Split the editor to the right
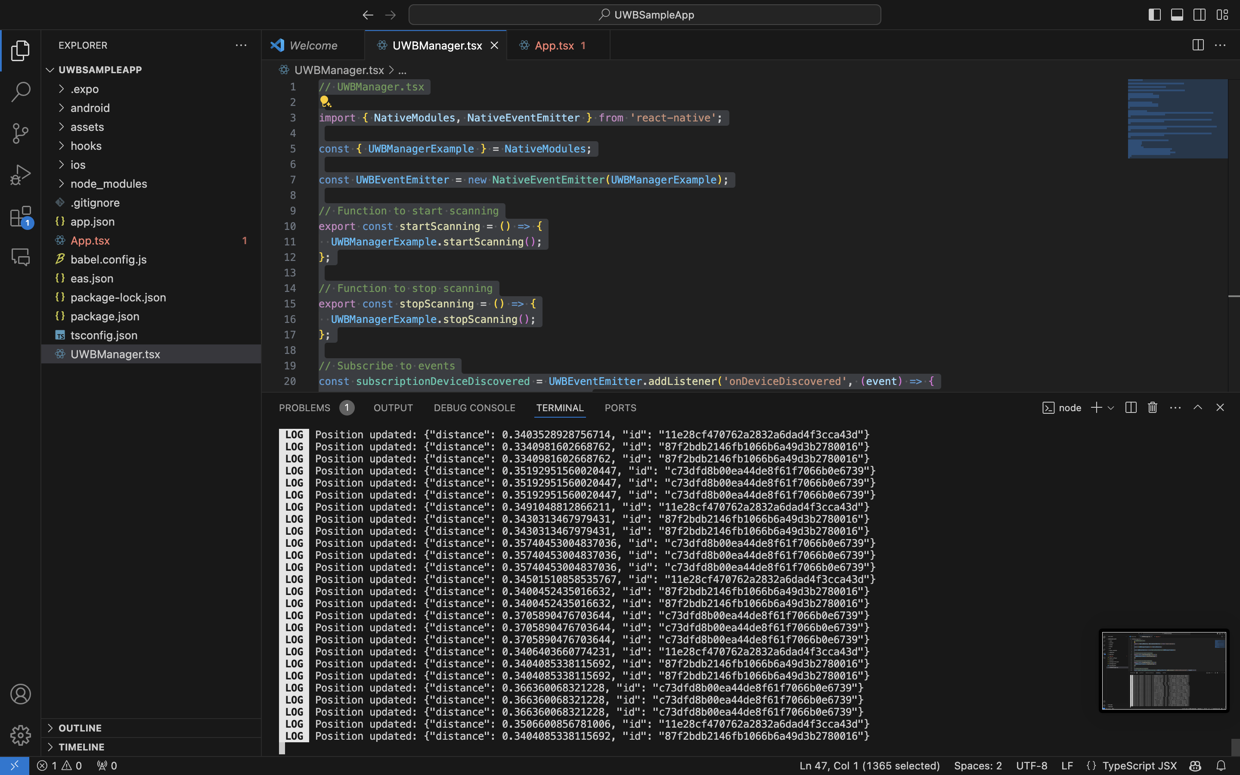The image size is (1240, 775). [1198, 45]
